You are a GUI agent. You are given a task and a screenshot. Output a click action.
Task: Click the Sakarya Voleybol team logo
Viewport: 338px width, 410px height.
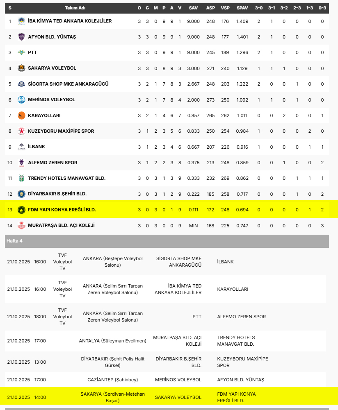click(21, 68)
